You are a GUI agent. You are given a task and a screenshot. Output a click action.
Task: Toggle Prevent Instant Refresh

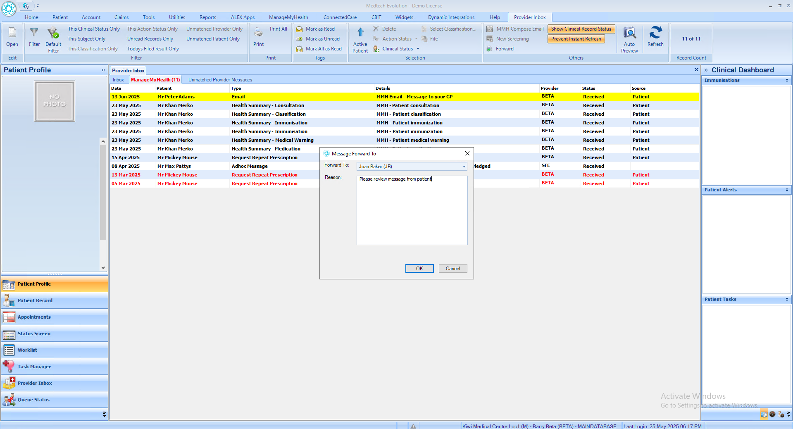point(576,39)
